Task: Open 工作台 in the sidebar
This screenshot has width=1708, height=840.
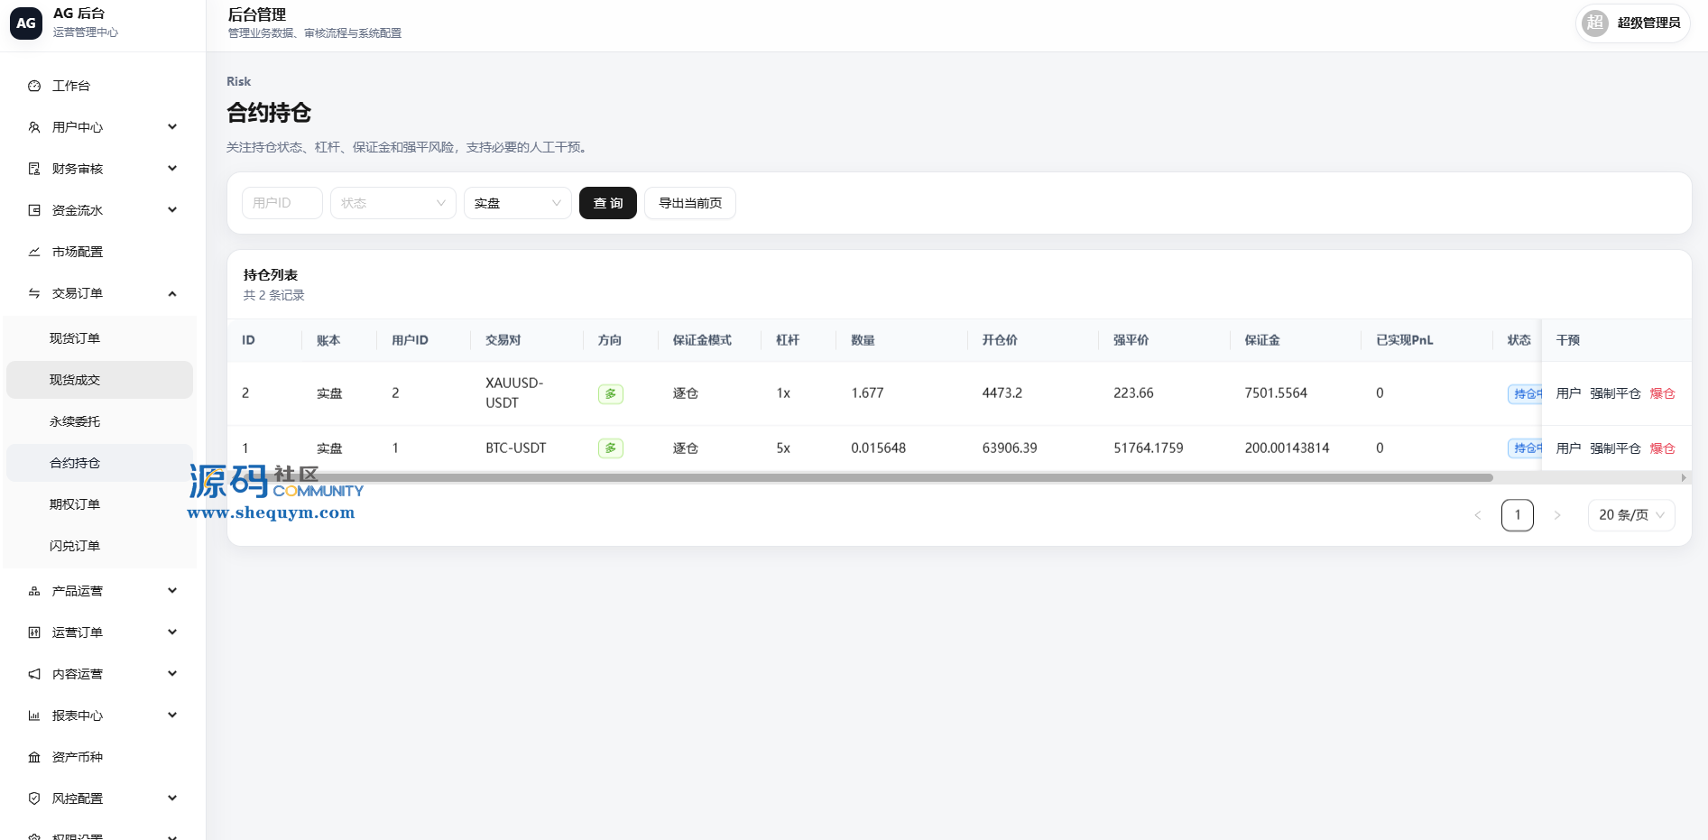Action: (x=99, y=86)
